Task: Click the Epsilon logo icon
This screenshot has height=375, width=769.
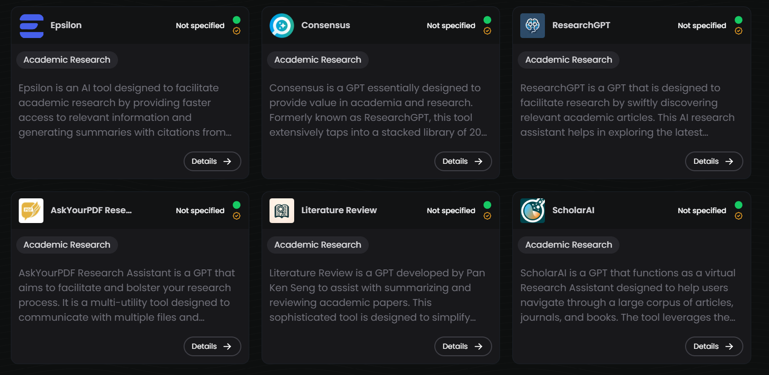Action: coord(31,26)
